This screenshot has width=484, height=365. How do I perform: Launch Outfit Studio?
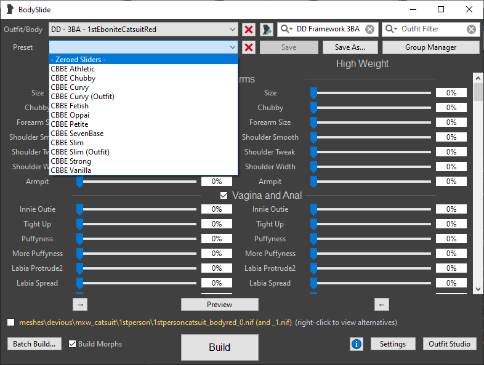click(450, 343)
